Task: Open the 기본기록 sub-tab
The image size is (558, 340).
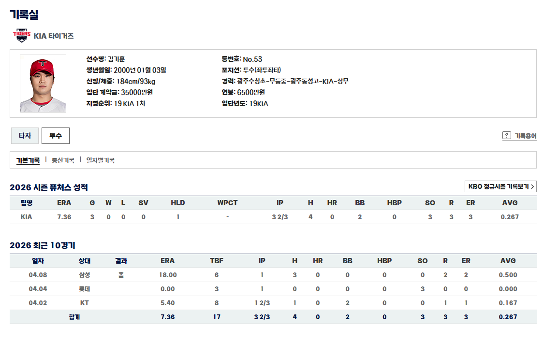Action: 28,160
